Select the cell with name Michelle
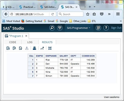124x101 pixels. [x=51, y=68]
